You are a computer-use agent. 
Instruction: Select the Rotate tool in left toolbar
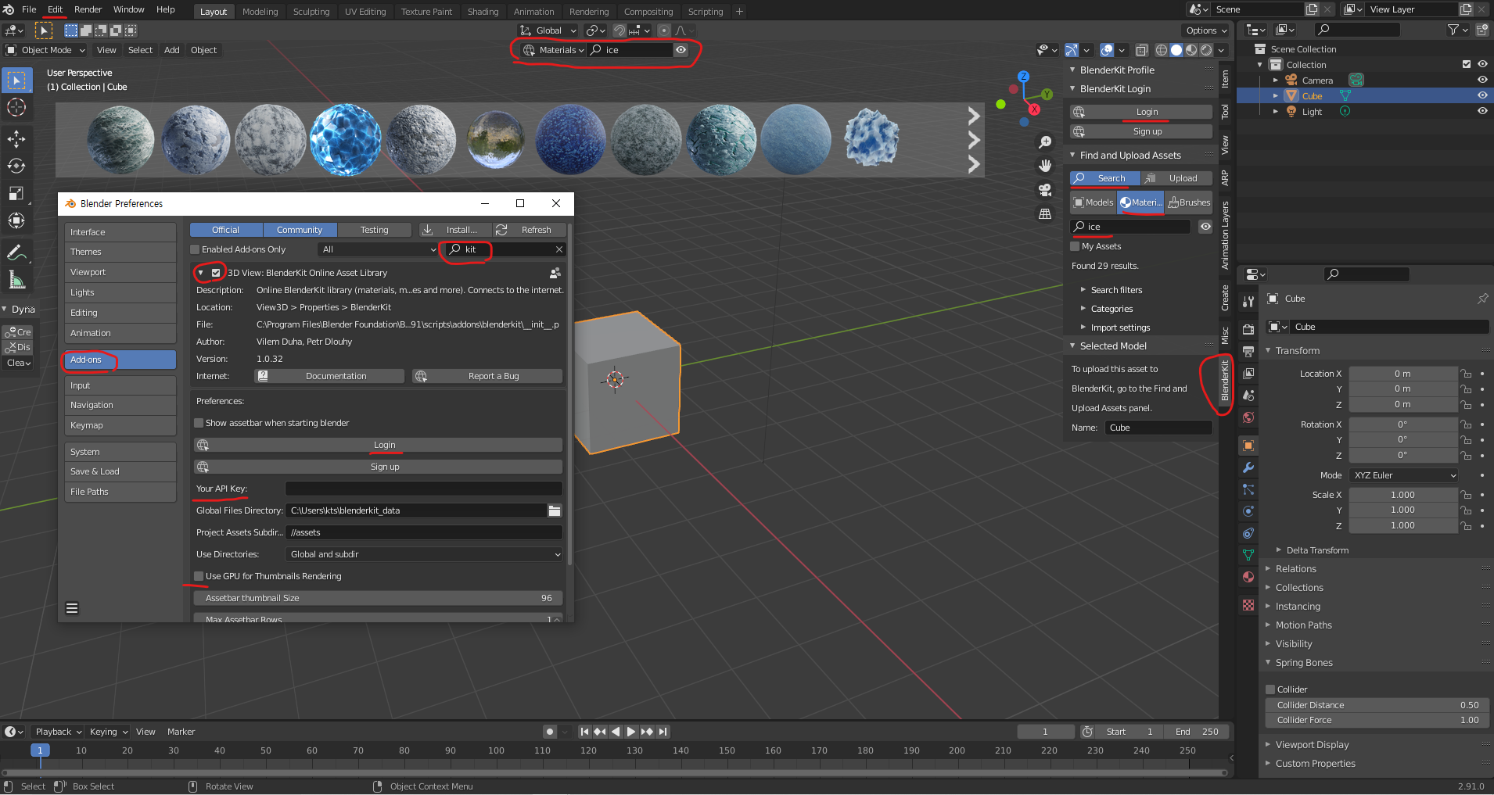tap(16, 166)
